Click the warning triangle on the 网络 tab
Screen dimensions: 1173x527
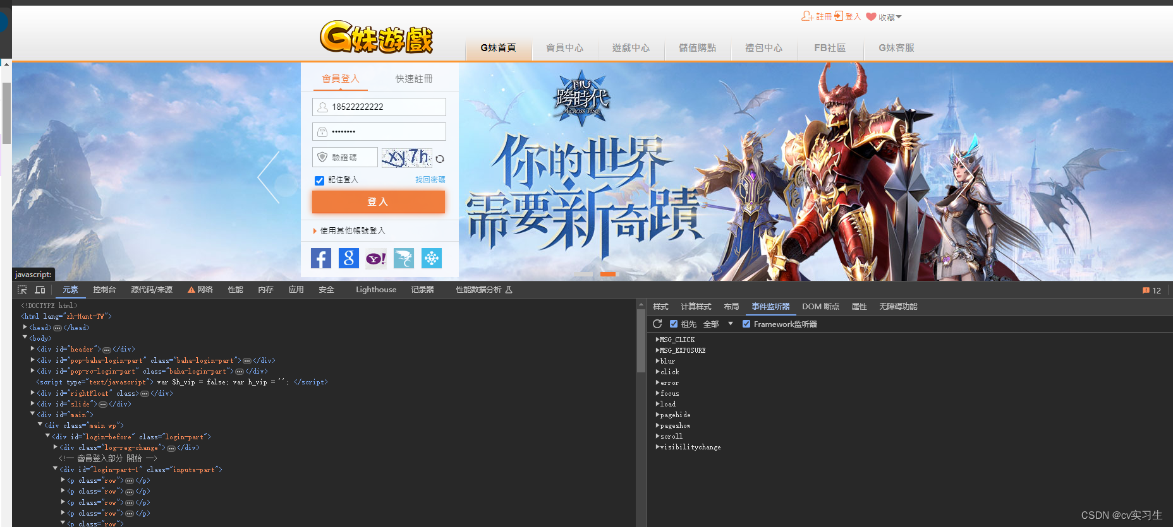click(x=191, y=290)
